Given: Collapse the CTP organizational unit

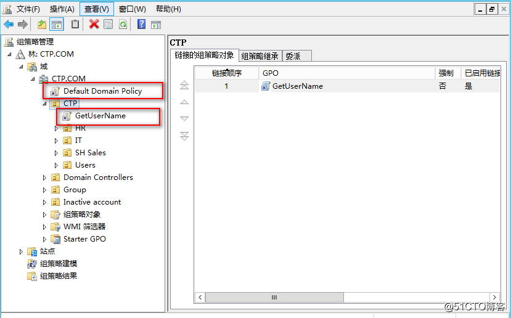Looking at the screenshot, I should 44,104.
